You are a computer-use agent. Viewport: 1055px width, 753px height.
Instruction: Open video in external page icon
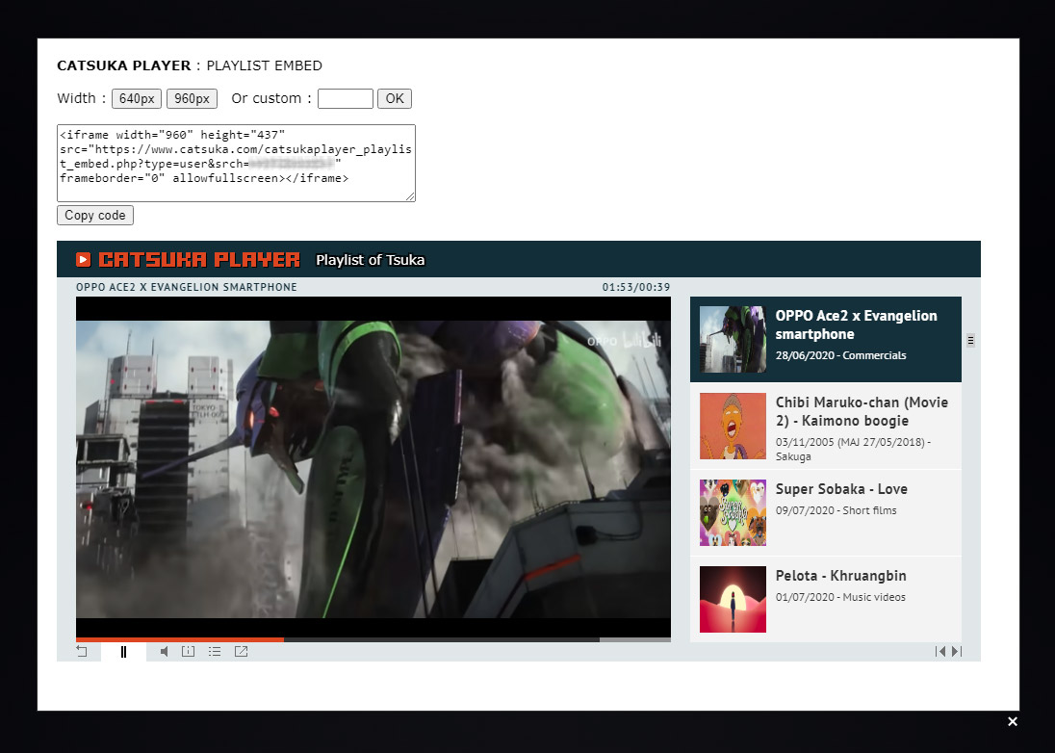[241, 651]
